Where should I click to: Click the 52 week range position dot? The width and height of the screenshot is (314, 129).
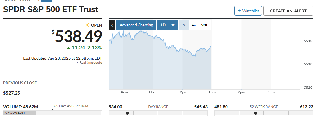pos(256,113)
